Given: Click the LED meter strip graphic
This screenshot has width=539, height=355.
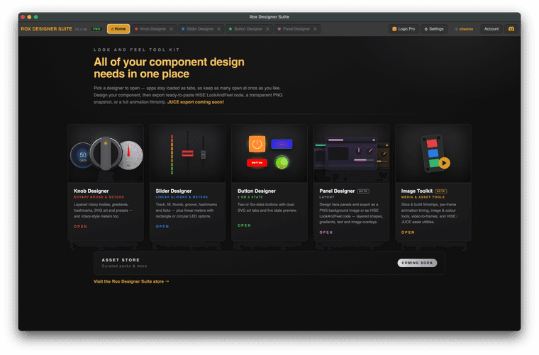Looking at the screenshot, I should (172, 154).
